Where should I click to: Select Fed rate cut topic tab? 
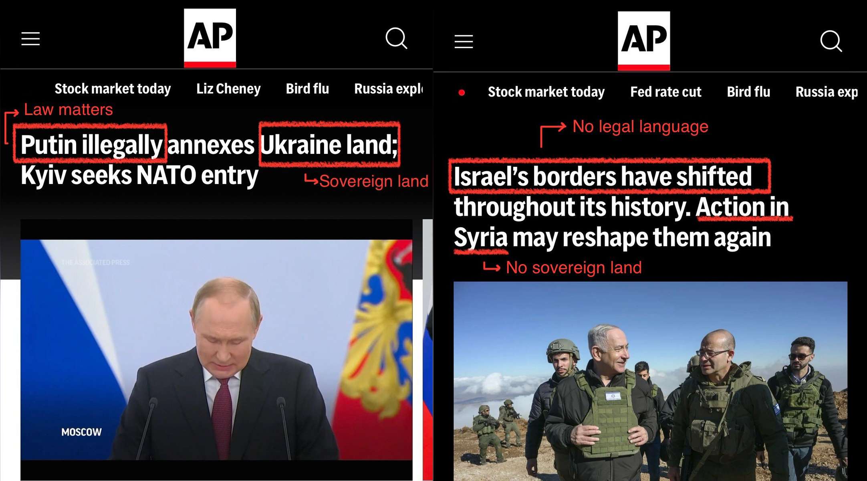[x=666, y=92]
